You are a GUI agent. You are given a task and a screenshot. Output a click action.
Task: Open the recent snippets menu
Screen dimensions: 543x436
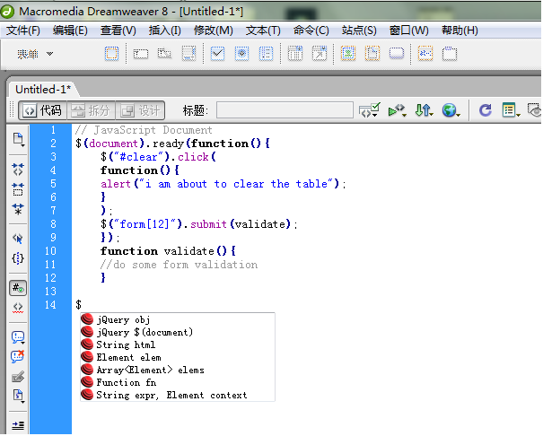tap(18, 396)
